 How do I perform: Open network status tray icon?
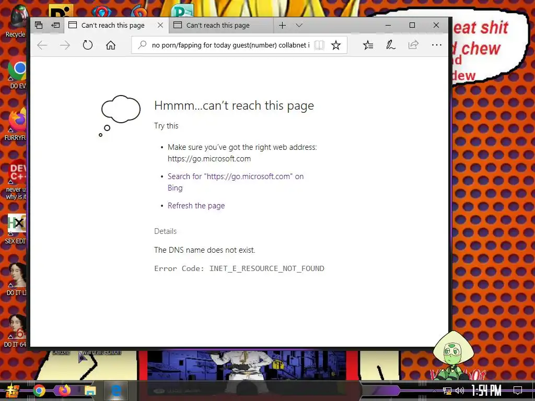[x=447, y=391]
